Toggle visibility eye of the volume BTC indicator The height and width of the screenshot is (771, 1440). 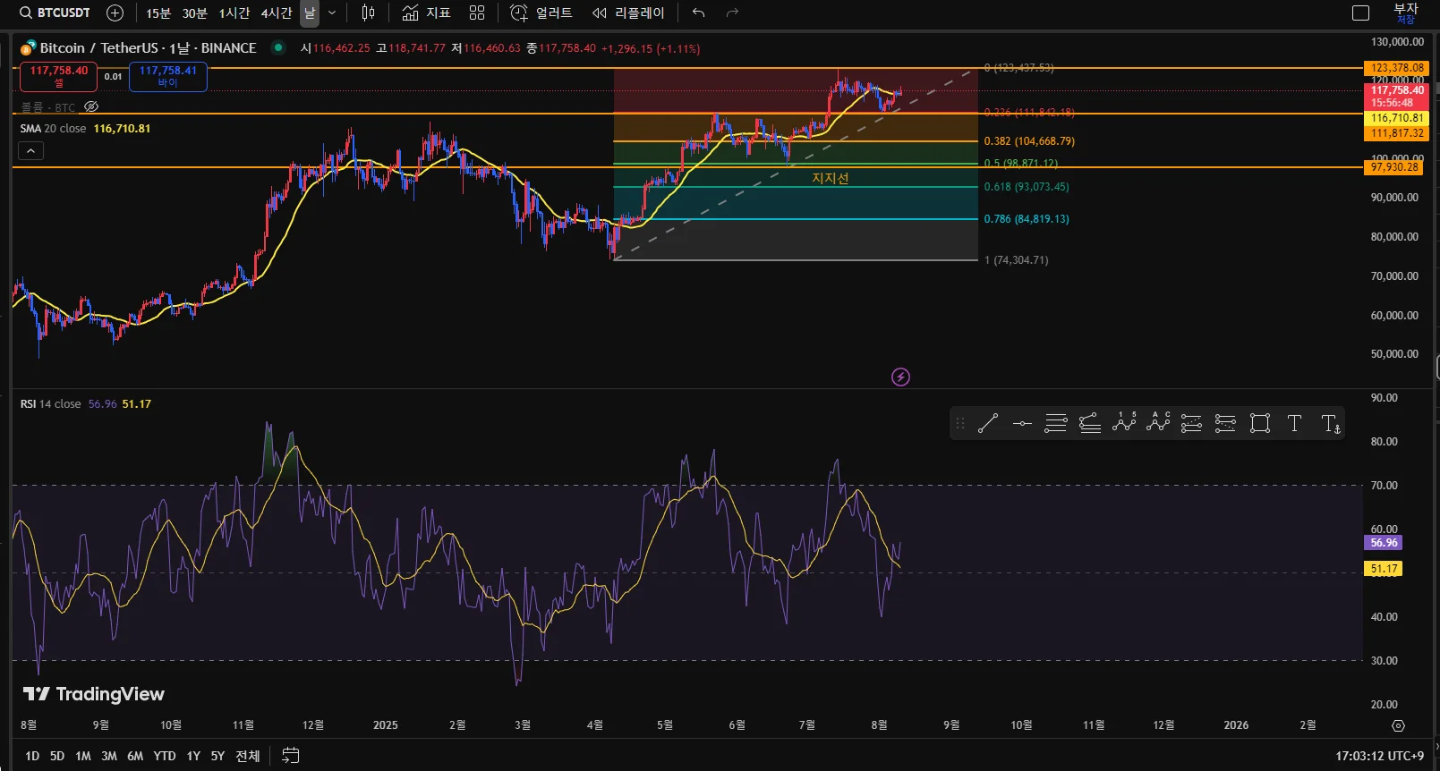pos(91,106)
